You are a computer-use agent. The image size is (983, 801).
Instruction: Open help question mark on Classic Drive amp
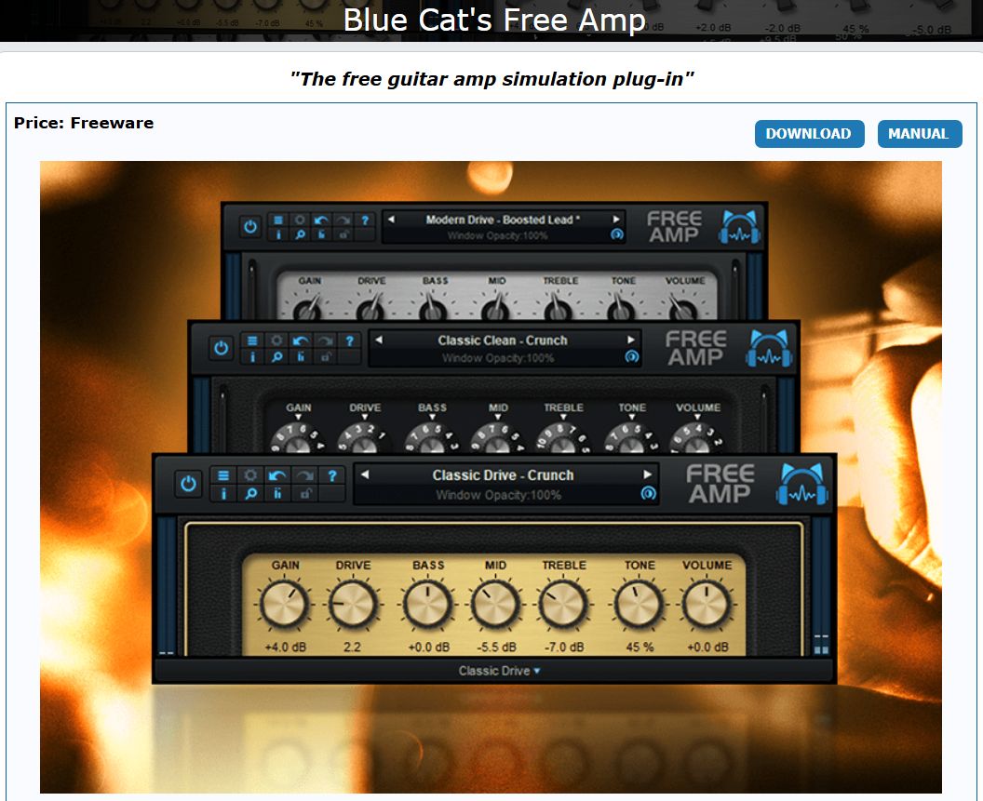[x=332, y=475]
